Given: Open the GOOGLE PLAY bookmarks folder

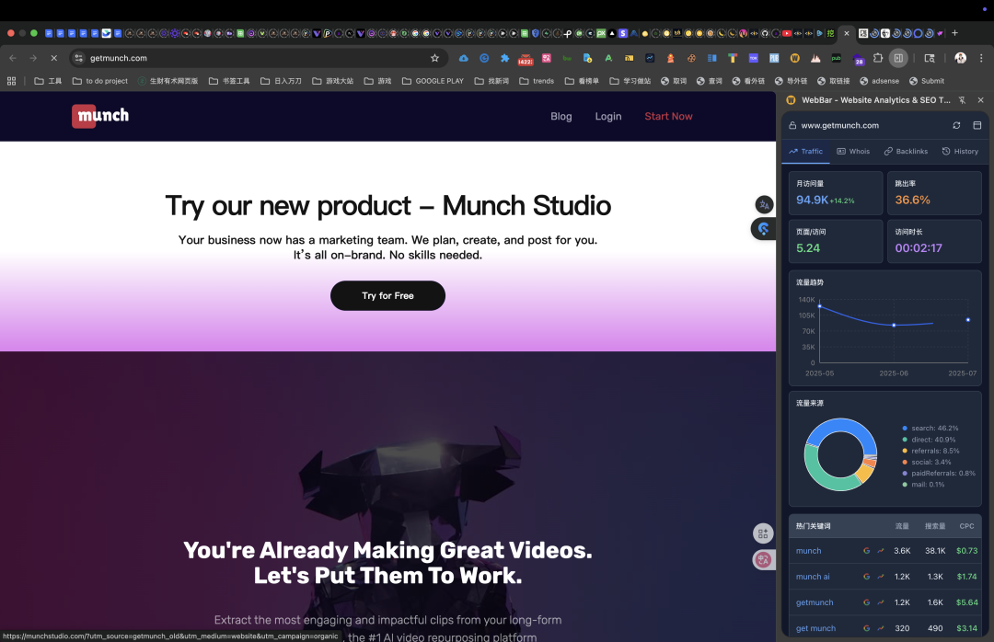Looking at the screenshot, I should click(x=433, y=81).
